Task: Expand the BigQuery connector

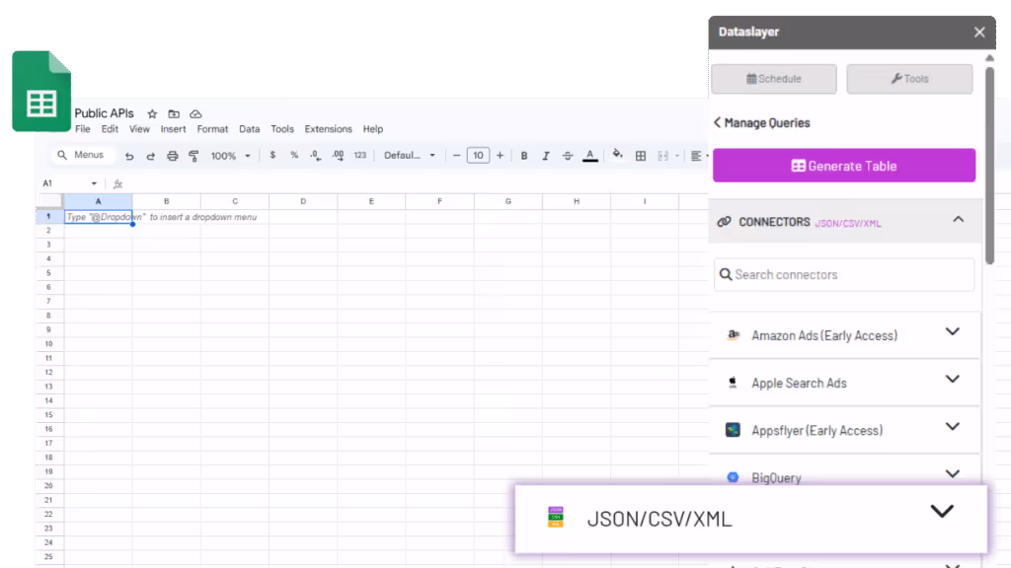Action: click(x=953, y=474)
